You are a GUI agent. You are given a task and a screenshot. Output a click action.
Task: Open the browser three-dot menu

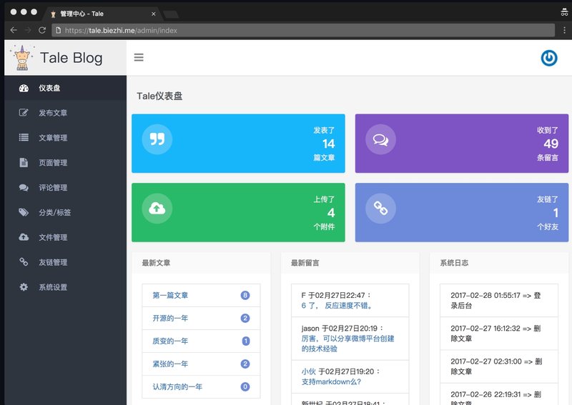564,30
